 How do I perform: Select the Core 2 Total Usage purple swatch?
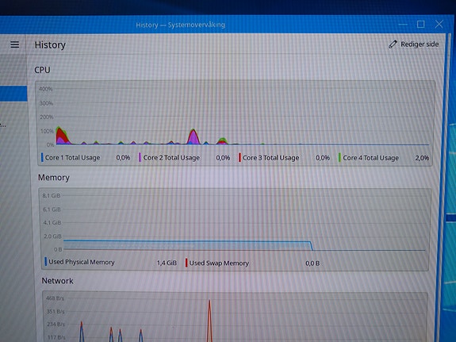pos(140,157)
